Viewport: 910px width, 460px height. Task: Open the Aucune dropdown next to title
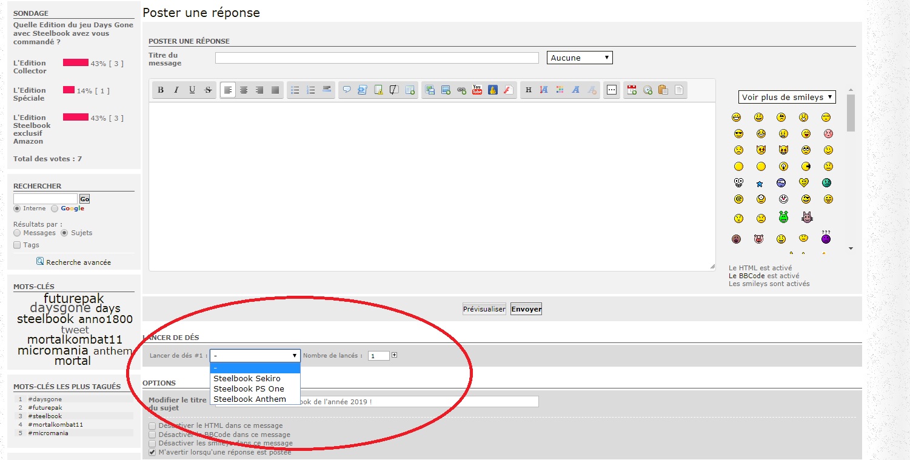click(580, 58)
